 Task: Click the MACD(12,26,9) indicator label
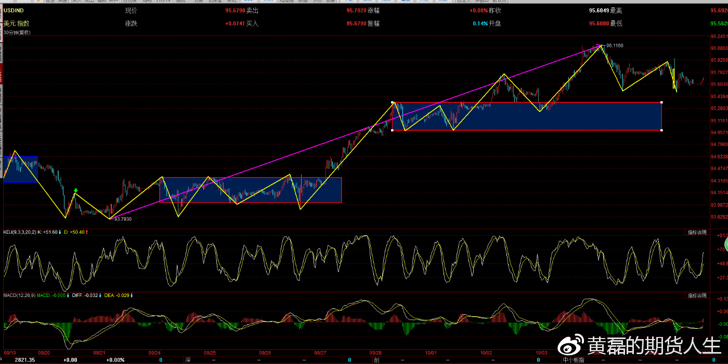19,295
